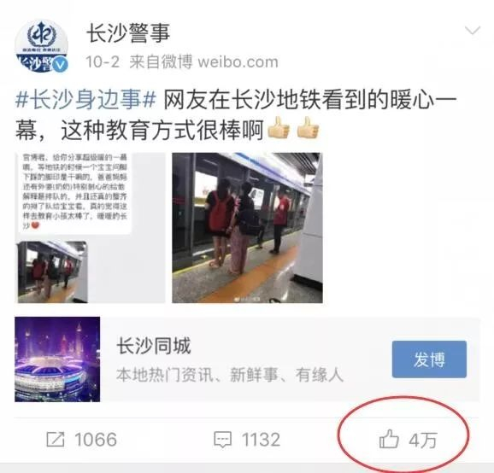494x473 pixels.
Task: Tap the blue verified V badge
Action: (x=60, y=65)
